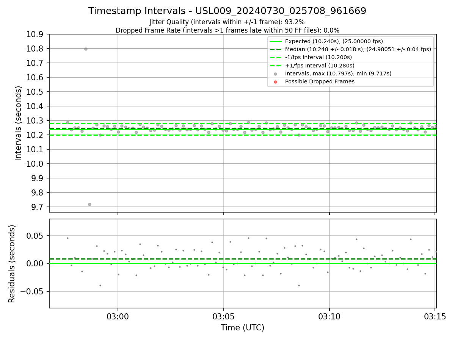Click the 10.9 y-axis tick label

(35, 34)
